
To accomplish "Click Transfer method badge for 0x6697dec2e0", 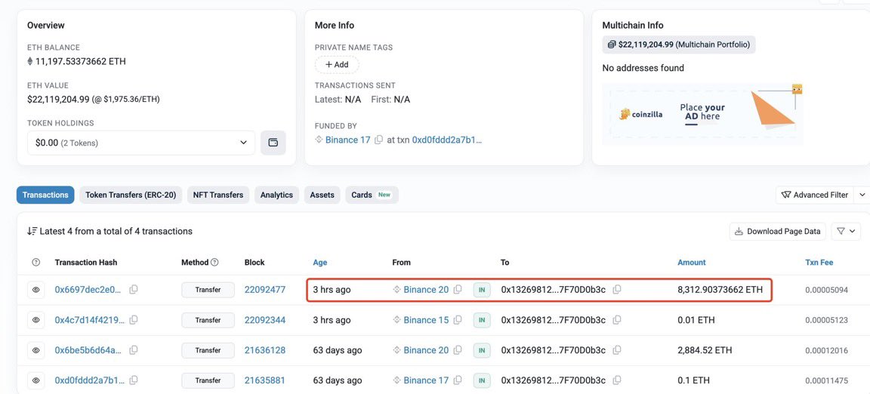I will click(x=208, y=290).
